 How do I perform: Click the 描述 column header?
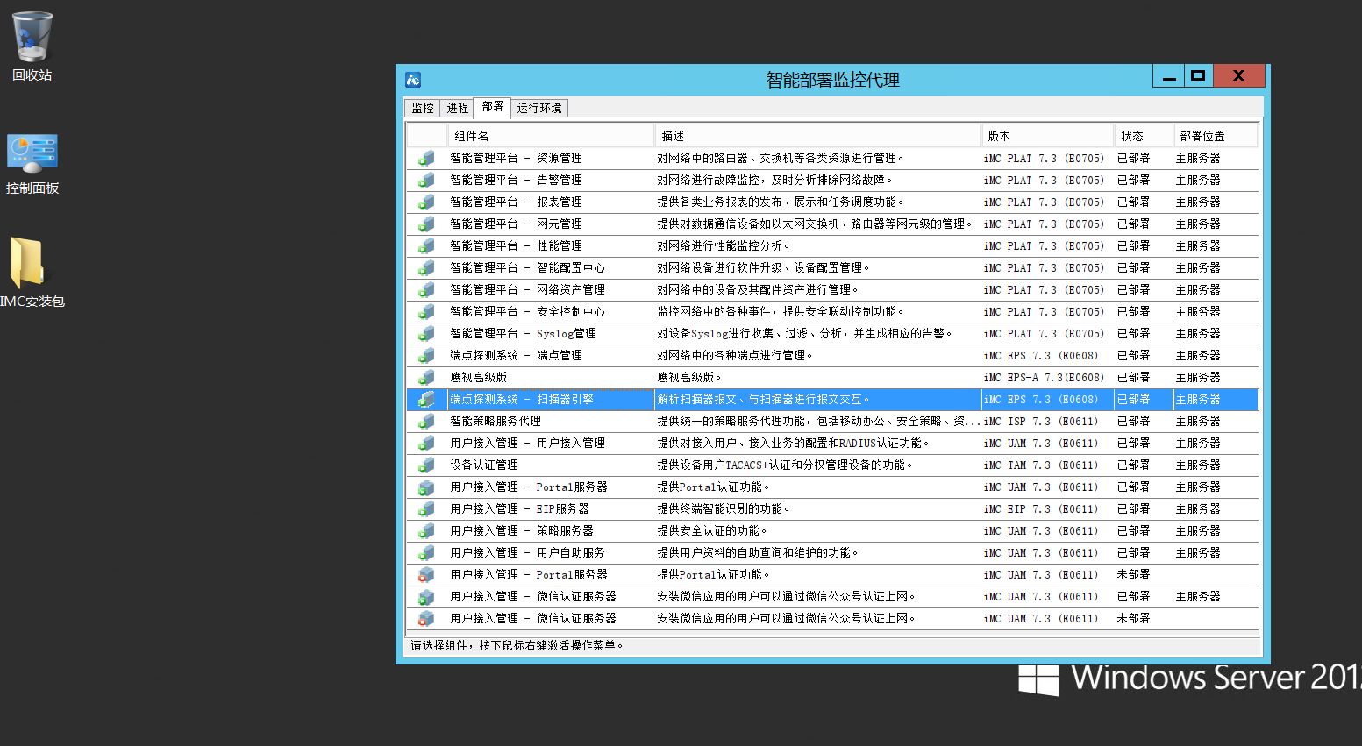click(x=817, y=136)
